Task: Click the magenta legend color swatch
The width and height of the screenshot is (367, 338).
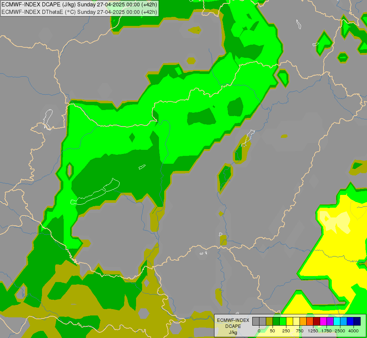Action: [324, 321]
